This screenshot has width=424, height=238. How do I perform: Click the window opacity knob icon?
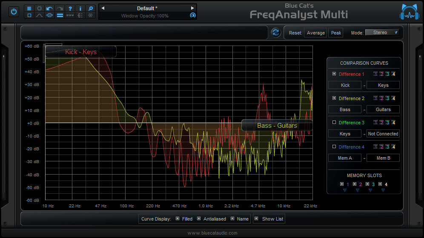click(192, 15)
